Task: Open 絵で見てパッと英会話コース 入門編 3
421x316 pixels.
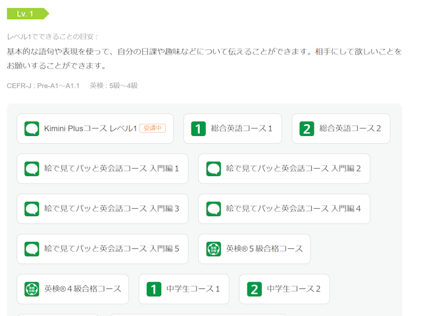Action: [103, 209]
